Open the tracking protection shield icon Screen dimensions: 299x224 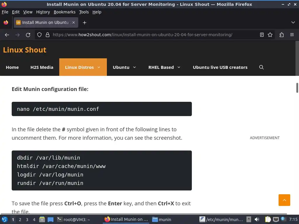(39, 35)
